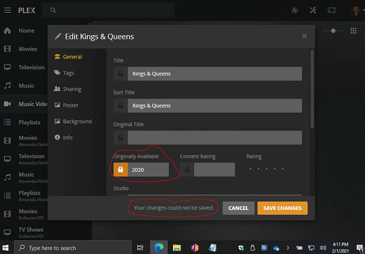Open File Explorer from the taskbar

coord(177,248)
